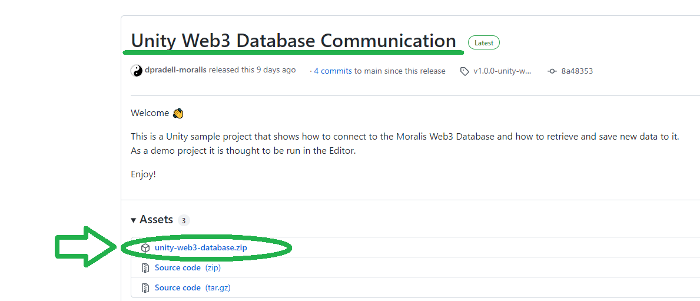Open the Unity Web3 Database Communication release title
The image size is (700, 301).
click(293, 42)
